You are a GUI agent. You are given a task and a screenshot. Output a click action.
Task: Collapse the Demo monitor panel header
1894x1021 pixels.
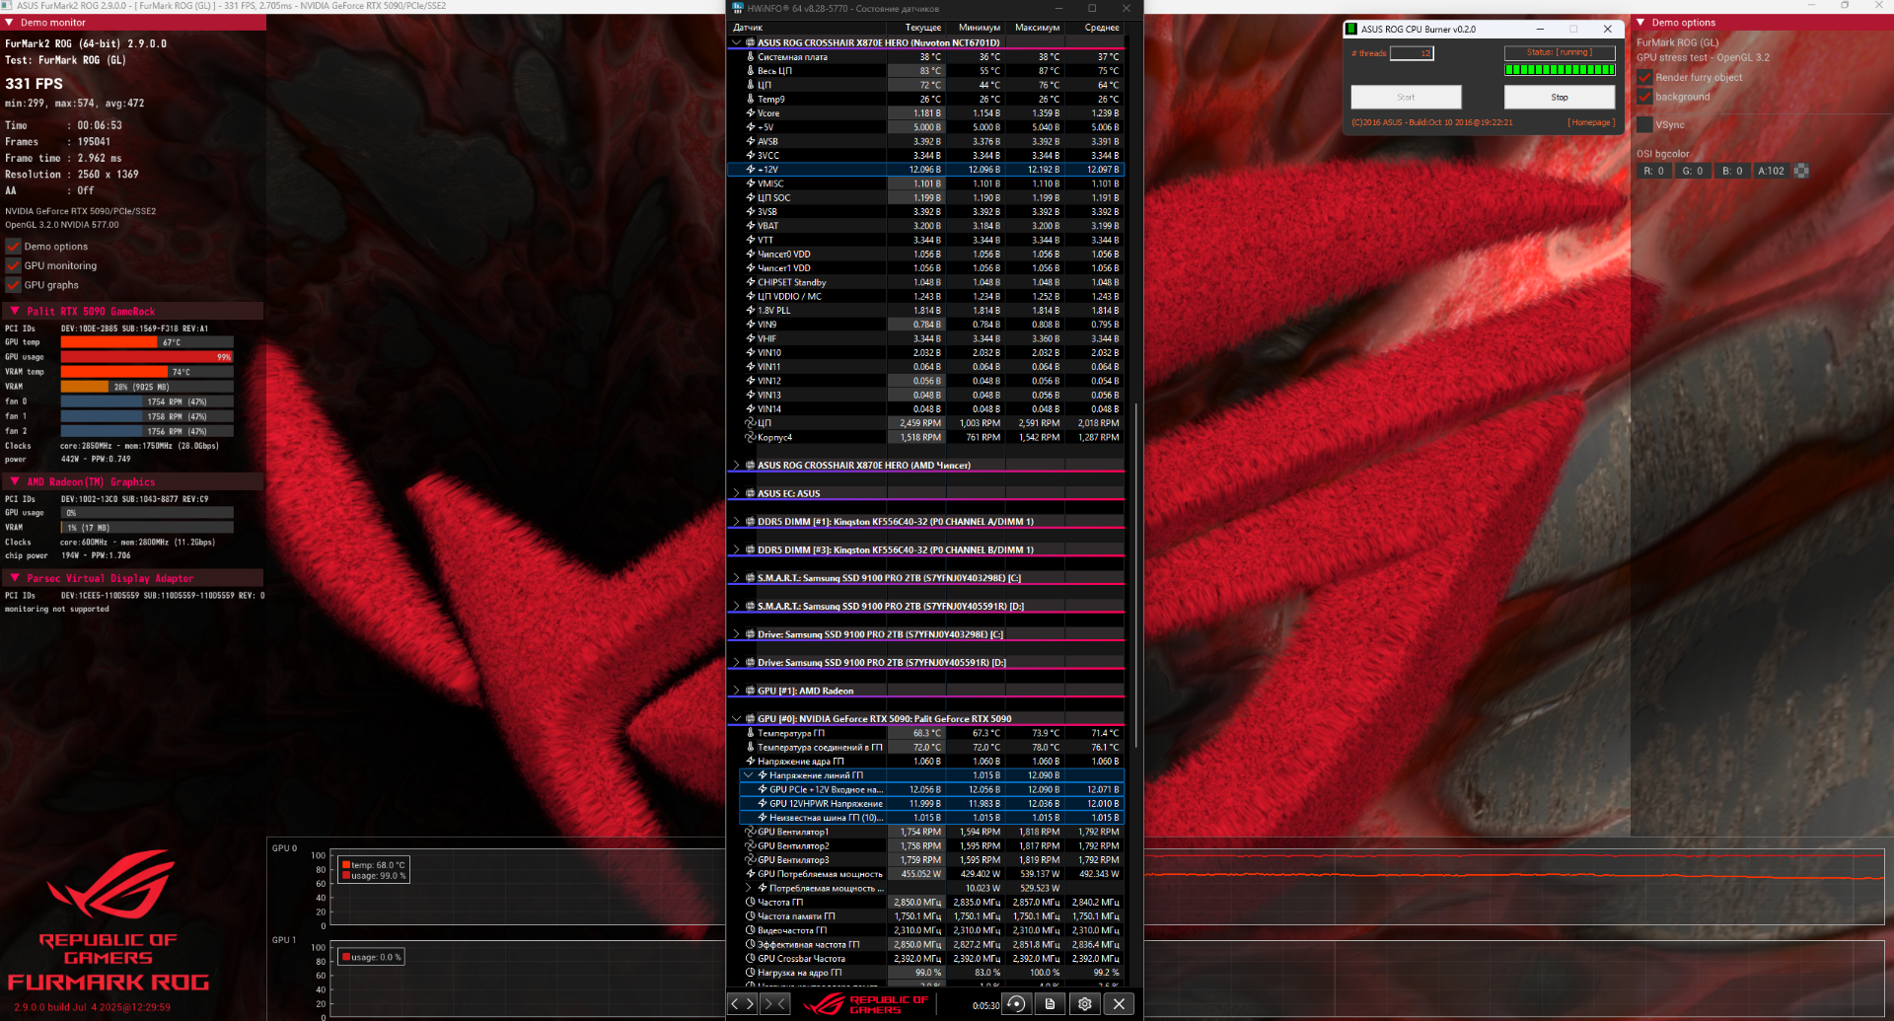[x=9, y=22]
